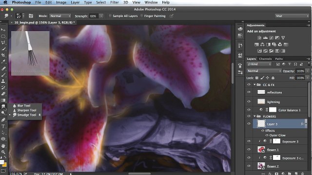Viewport: 312px width, 175px height.
Task: Select the Crop tool
Action: coord(3,55)
